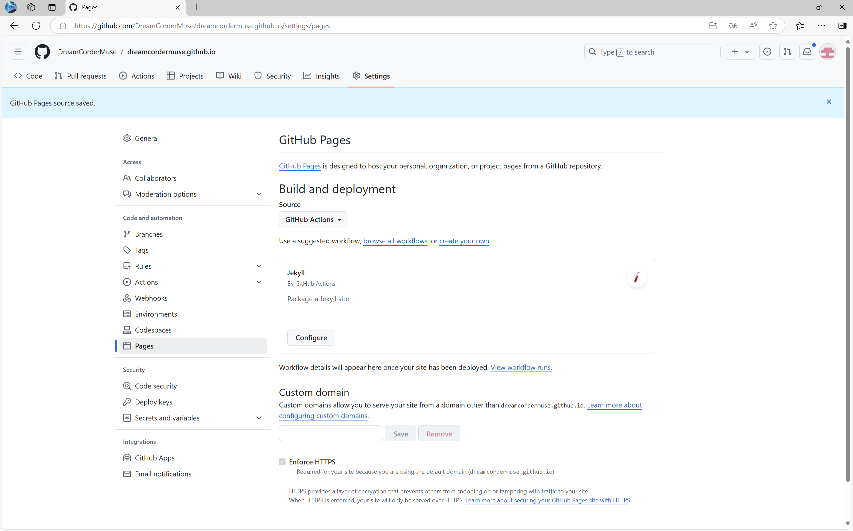Image resolution: width=853 pixels, height=531 pixels.
Task: Open pull requests icon in header
Action: pyautogui.click(x=787, y=52)
